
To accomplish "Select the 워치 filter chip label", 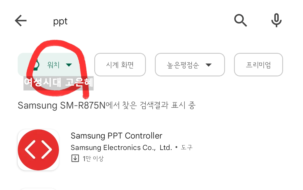I will click(x=53, y=65).
